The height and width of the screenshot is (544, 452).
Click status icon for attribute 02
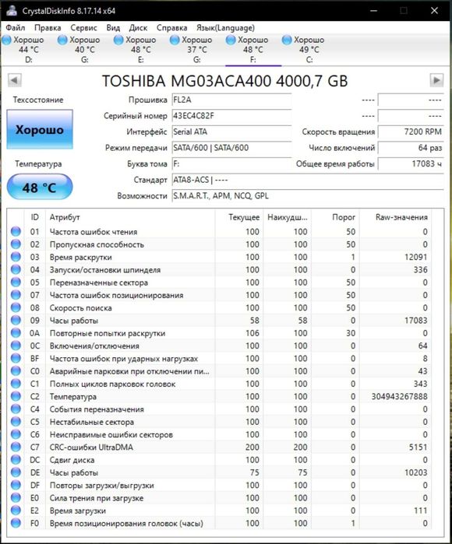(x=16, y=244)
